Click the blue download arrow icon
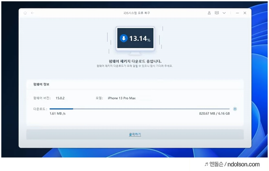269x171 pixels. pos(124,38)
